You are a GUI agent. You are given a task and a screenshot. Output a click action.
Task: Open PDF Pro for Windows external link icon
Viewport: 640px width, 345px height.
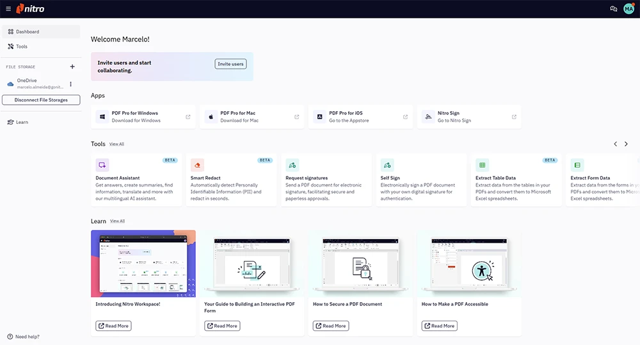click(188, 117)
